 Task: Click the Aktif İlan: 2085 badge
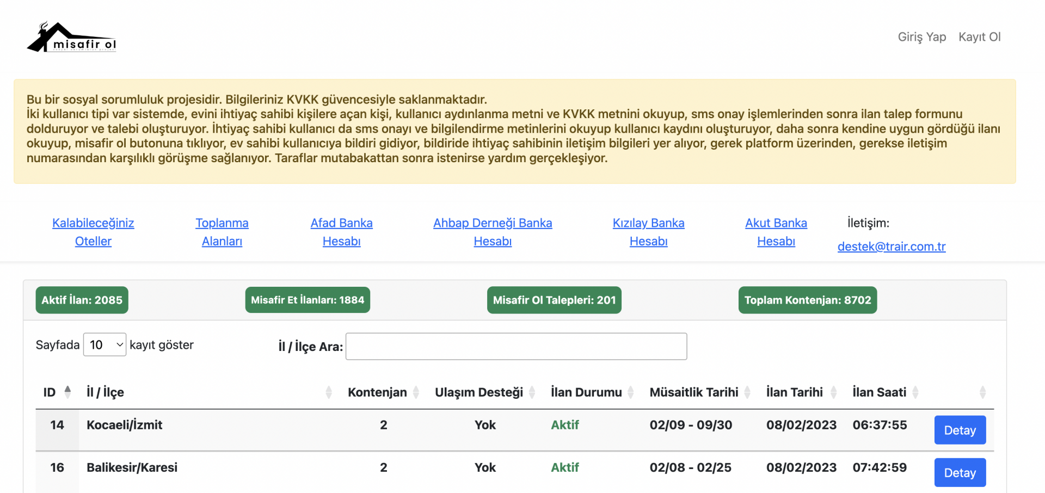pyautogui.click(x=82, y=300)
